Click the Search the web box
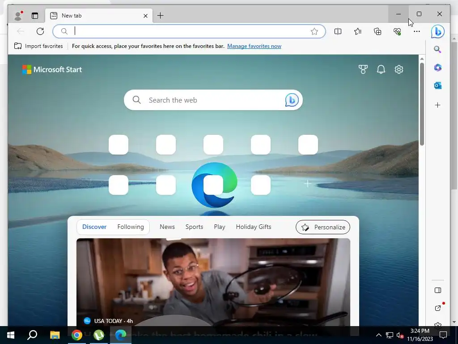Image resolution: width=458 pixels, height=344 pixels. pyautogui.click(x=213, y=100)
